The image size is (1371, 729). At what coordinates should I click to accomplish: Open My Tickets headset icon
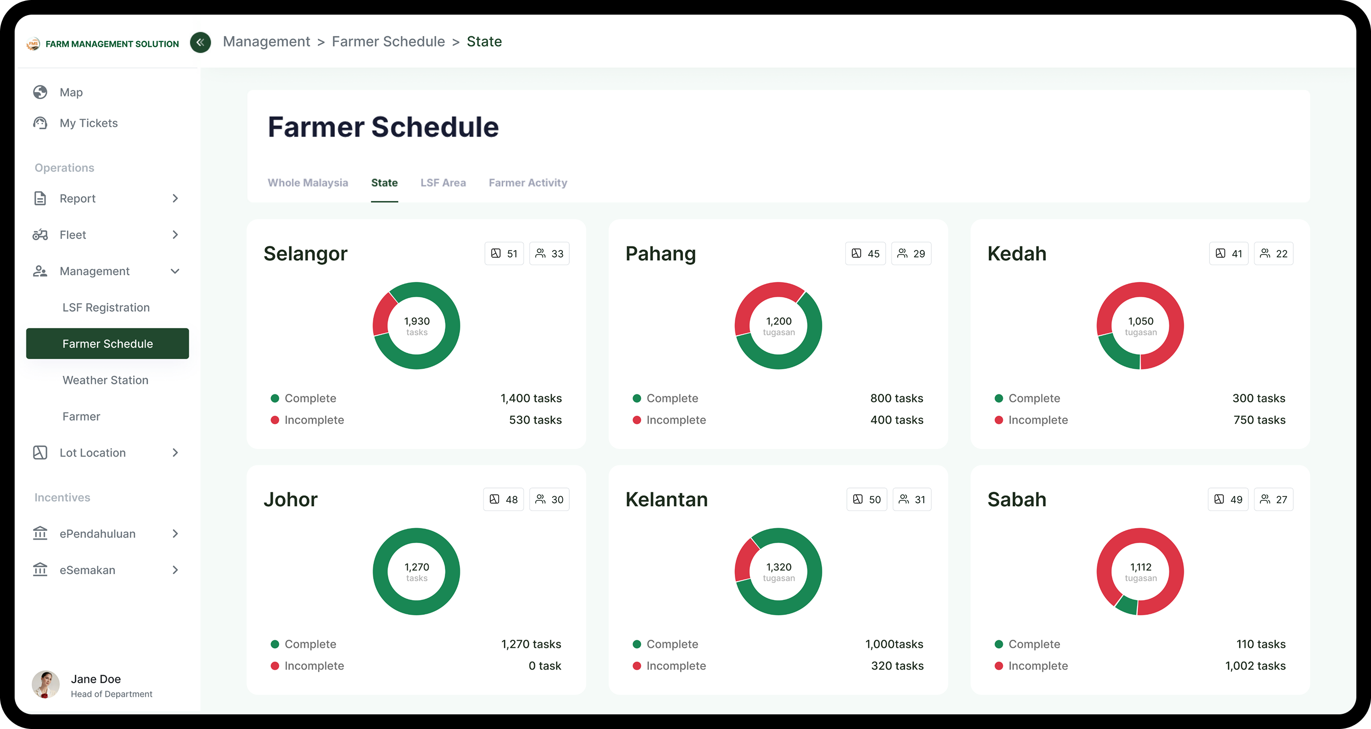pyautogui.click(x=40, y=123)
